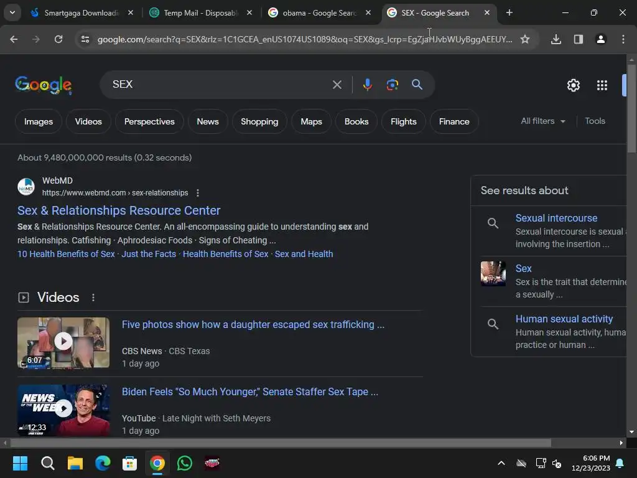Bookmark this page with star icon

click(525, 39)
